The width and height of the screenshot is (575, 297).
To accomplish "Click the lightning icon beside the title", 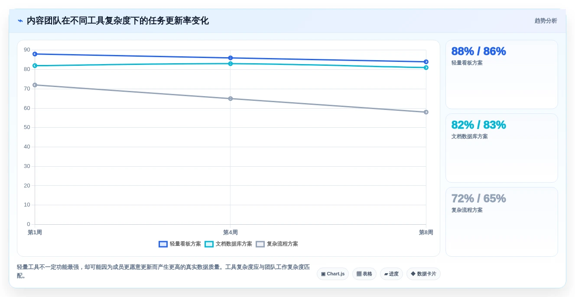I will (20, 21).
